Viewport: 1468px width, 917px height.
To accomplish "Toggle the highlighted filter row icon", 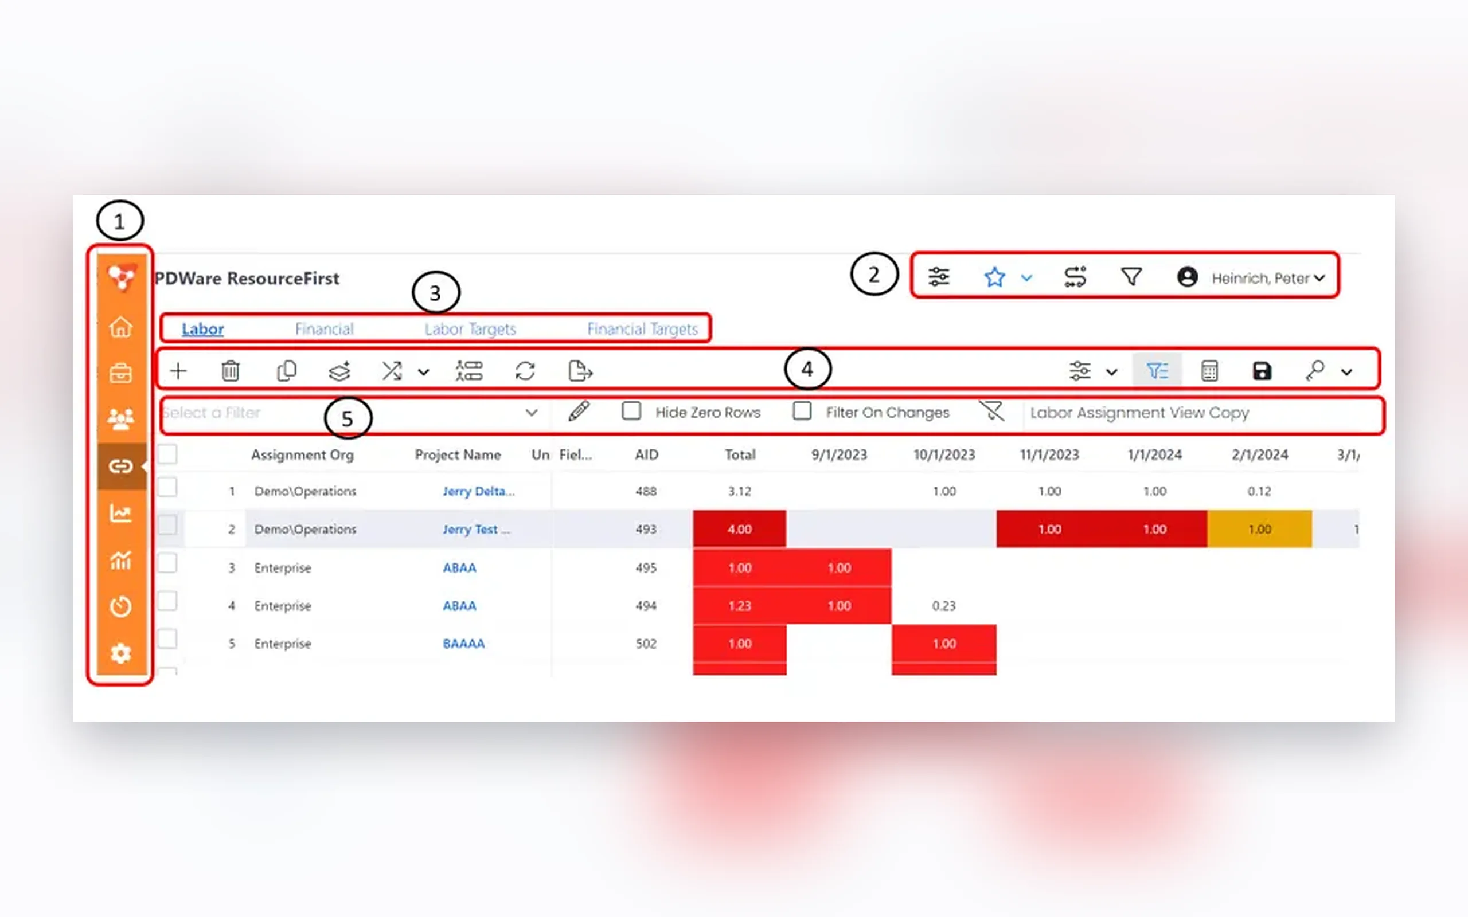I will coord(1157,370).
